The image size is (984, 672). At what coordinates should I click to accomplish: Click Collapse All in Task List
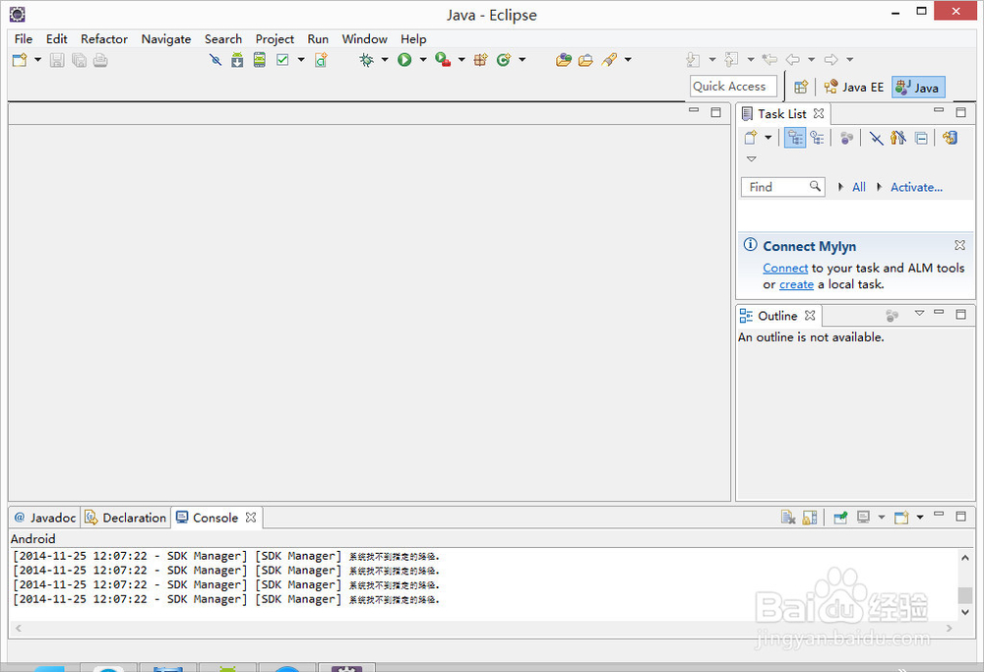click(x=921, y=138)
